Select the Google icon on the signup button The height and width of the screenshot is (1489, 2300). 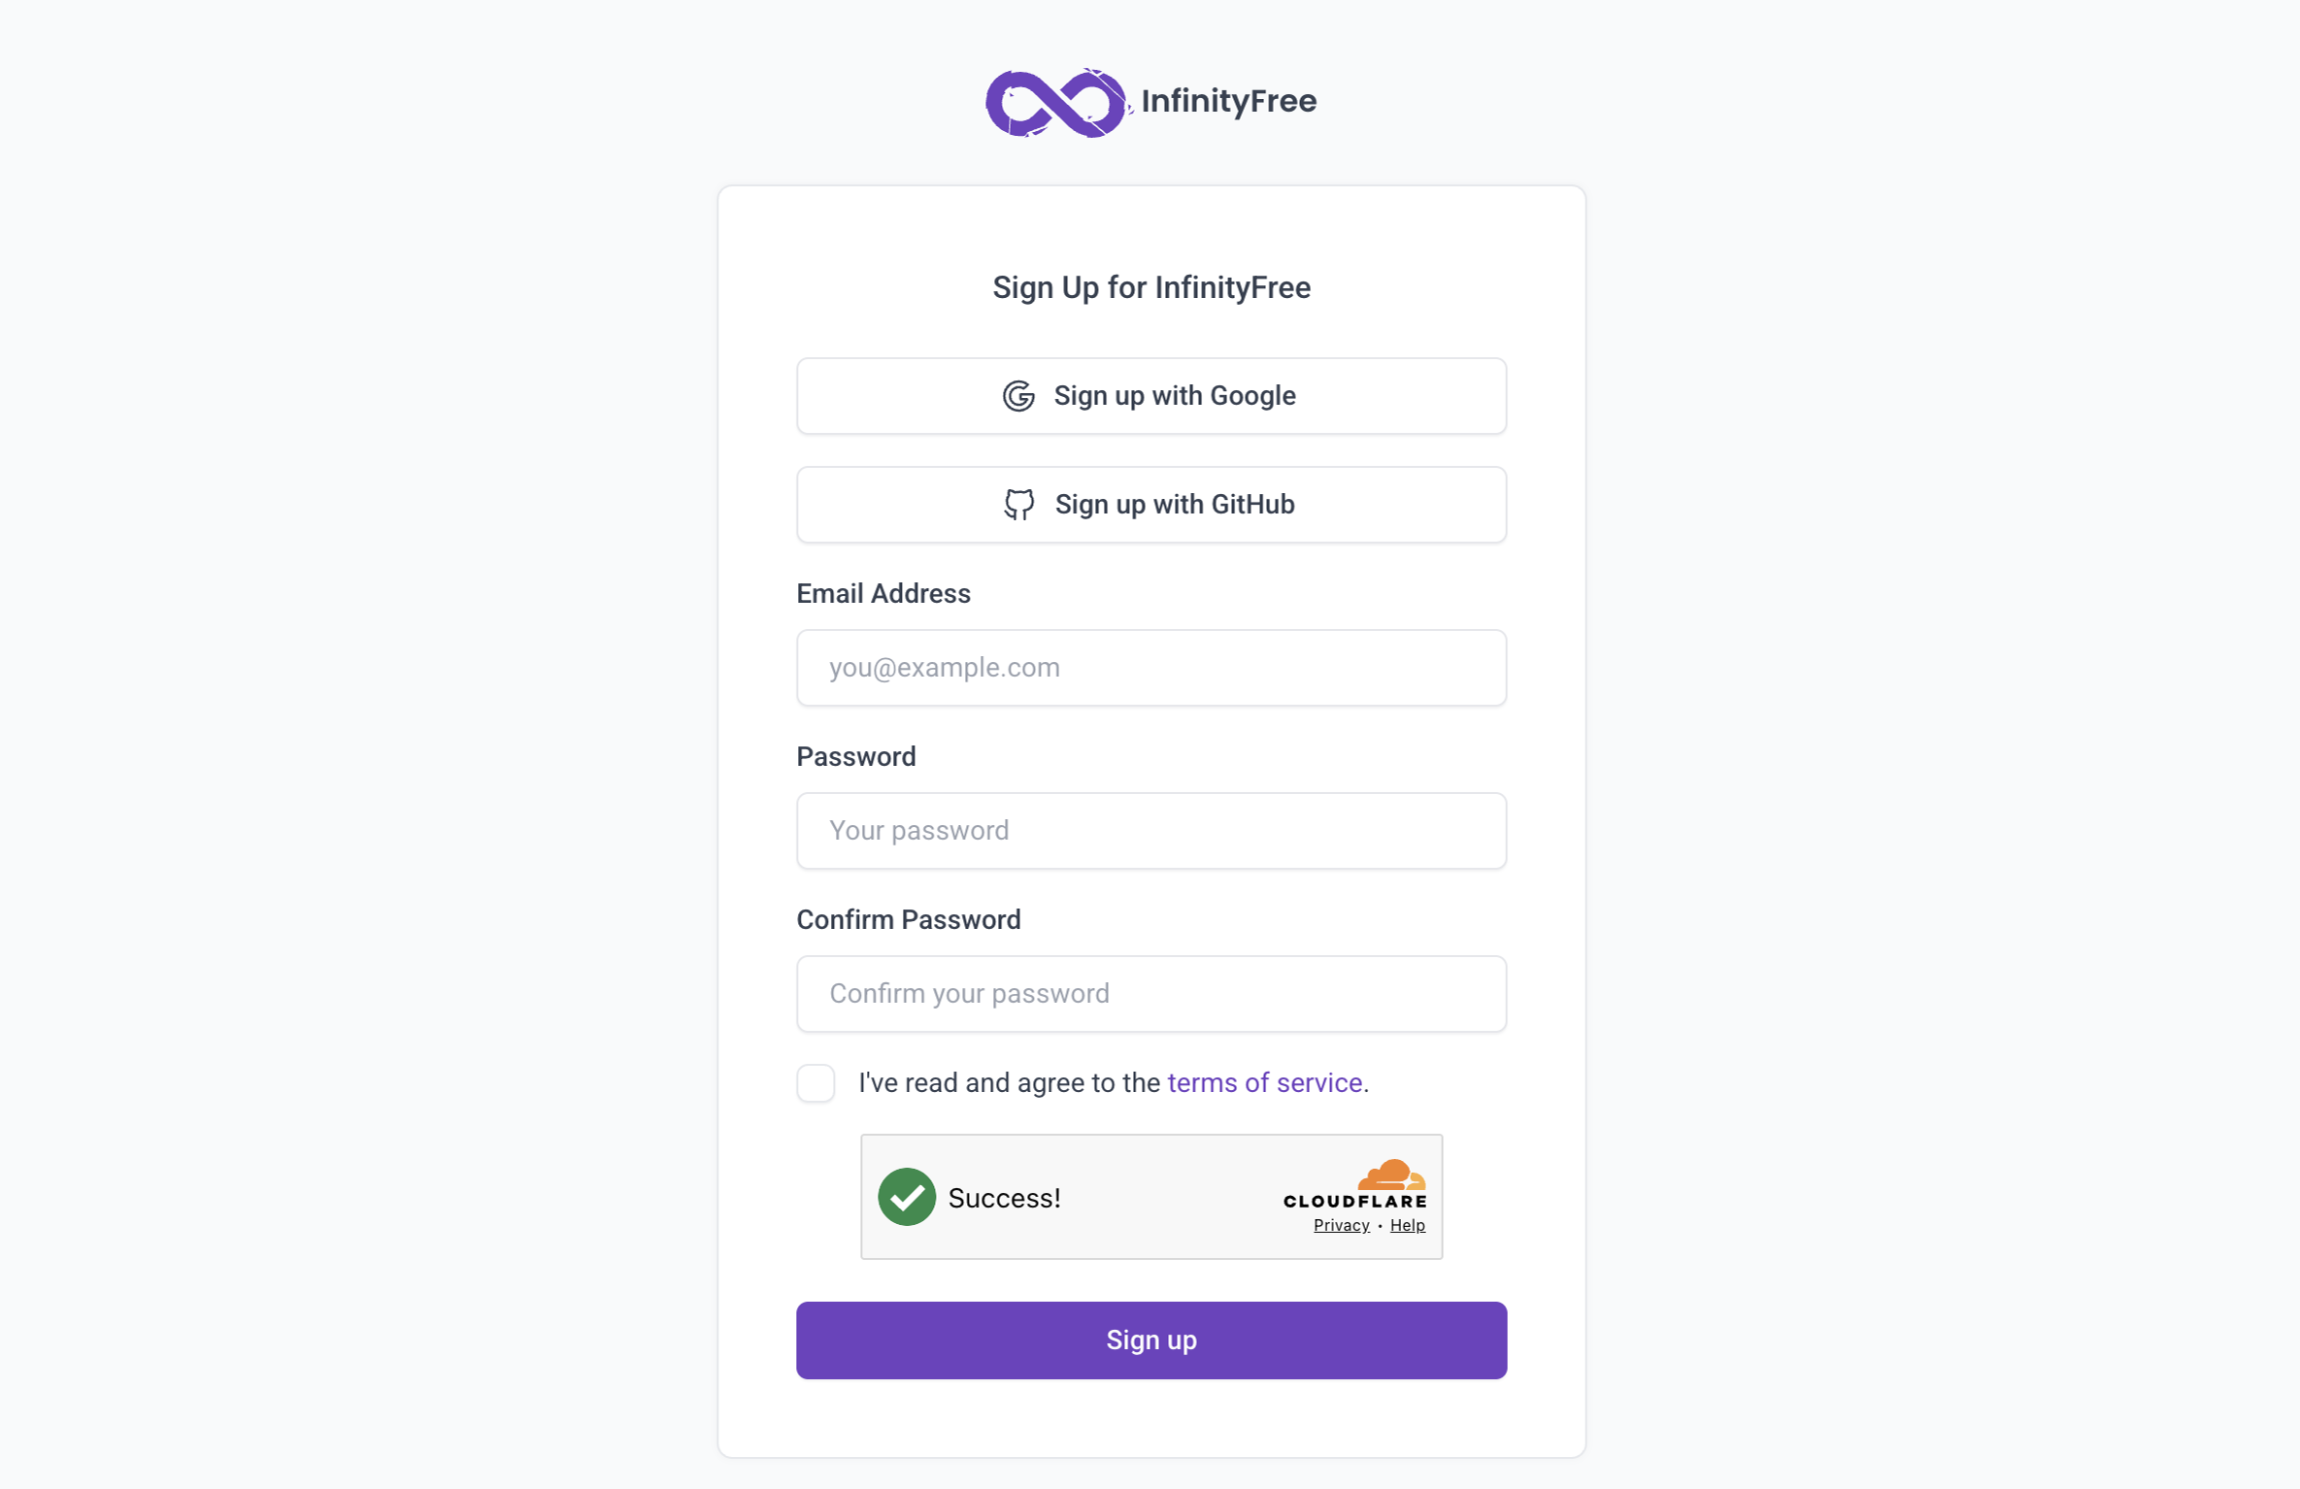(x=1019, y=395)
